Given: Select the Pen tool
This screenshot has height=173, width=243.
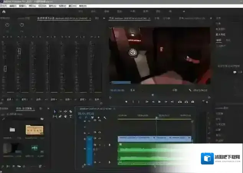Looking at the screenshot, I should click(60, 116).
